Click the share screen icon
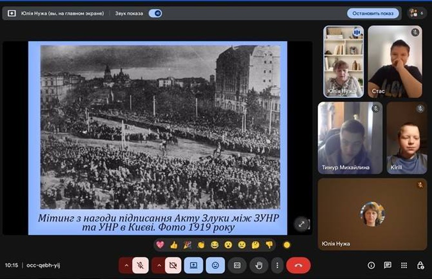Screen dimensions: 432x279 tap(193, 265)
